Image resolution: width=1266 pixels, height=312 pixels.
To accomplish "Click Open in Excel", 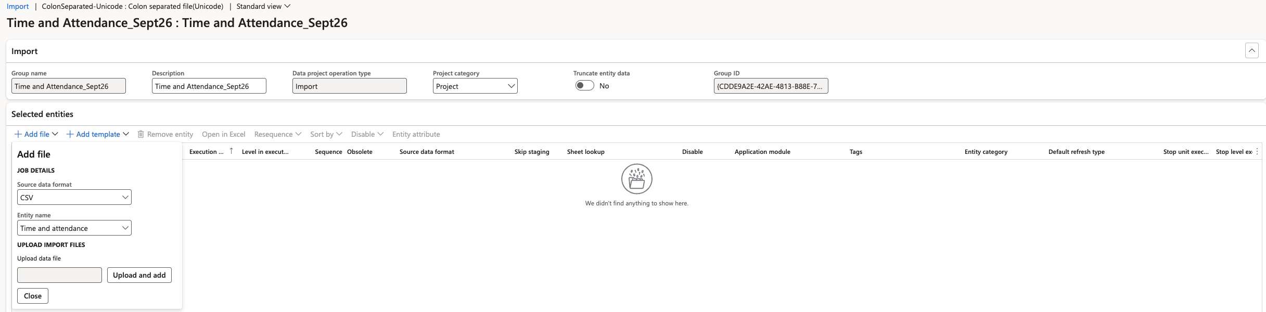I will [224, 134].
